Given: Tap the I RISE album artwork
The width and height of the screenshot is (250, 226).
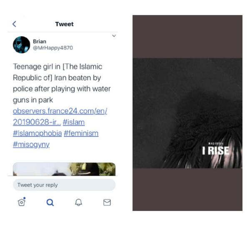Looking at the screenshot, I should point(187,113).
